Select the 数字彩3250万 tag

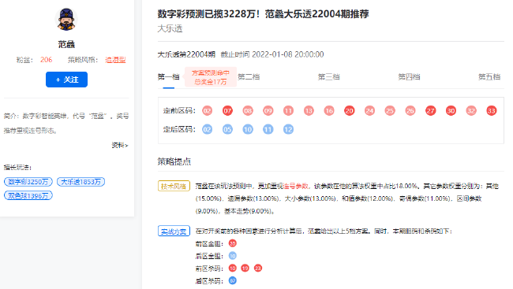tap(28, 182)
